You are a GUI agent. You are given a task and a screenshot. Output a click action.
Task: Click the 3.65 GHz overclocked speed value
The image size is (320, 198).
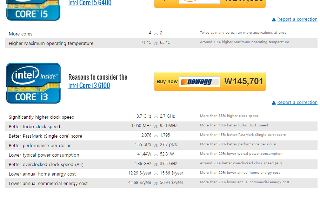click(168, 164)
